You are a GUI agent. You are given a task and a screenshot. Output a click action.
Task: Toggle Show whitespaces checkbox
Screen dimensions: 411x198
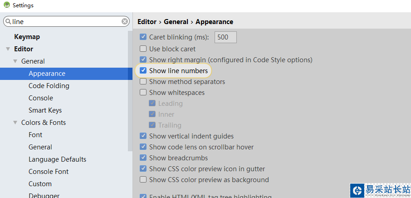tap(143, 93)
